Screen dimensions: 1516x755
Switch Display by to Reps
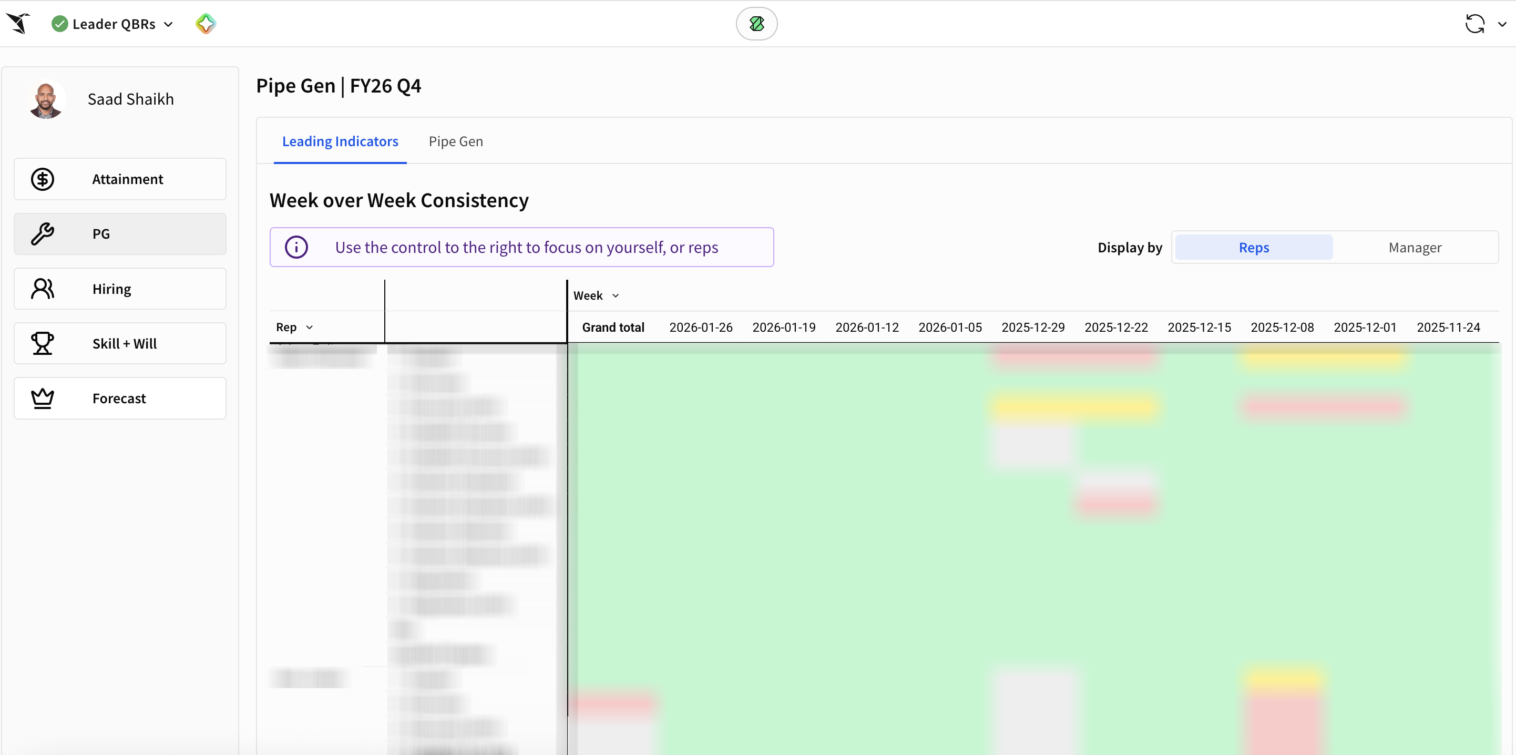point(1254,247)
